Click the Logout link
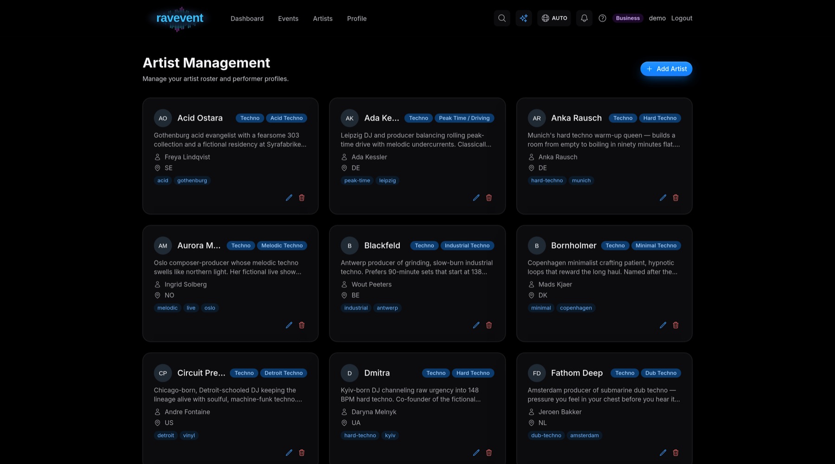Viewport: 835px width, 464px height. pos(681,18)
